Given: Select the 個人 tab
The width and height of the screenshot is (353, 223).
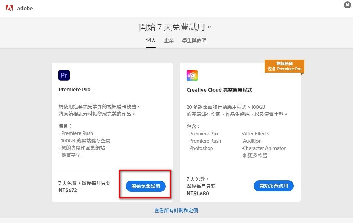Looking at the screenshot, I should tap(151, 41).
